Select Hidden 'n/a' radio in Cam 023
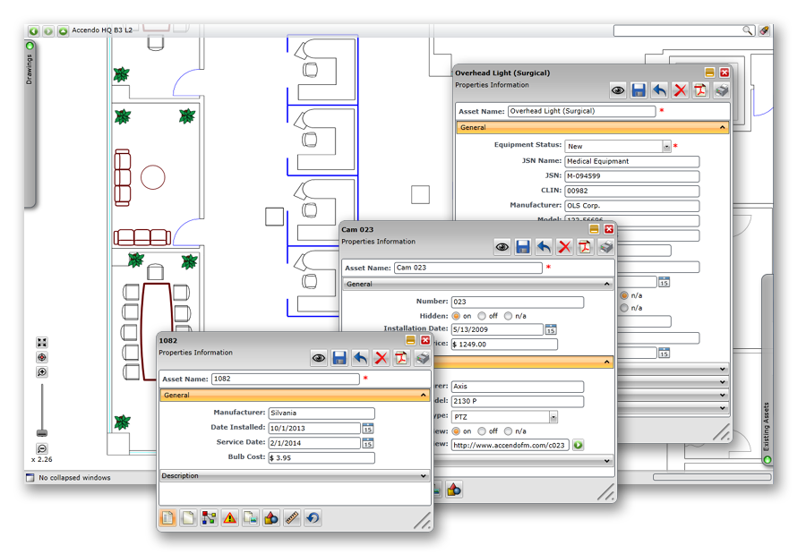 [509, 316]
